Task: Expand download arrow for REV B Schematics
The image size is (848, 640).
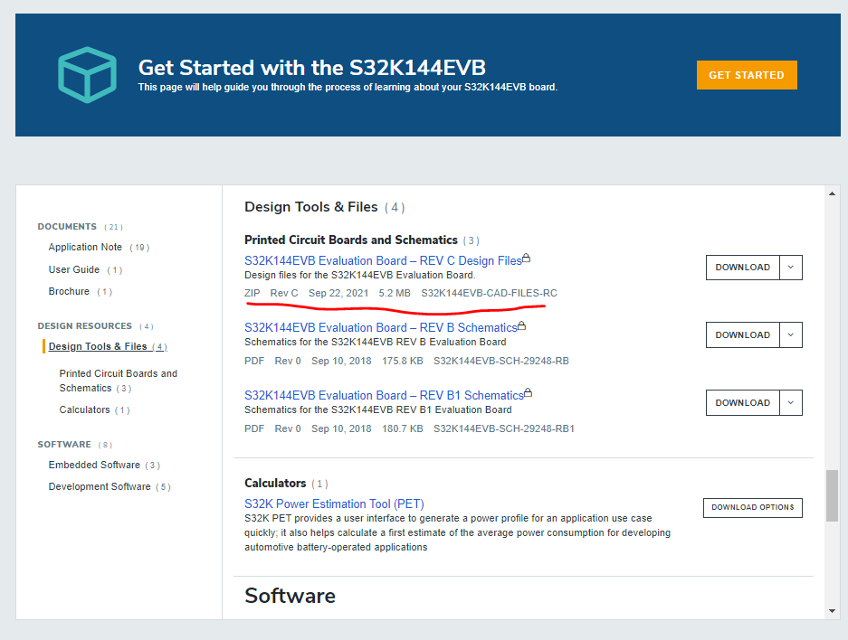Action: coord(791,335)
